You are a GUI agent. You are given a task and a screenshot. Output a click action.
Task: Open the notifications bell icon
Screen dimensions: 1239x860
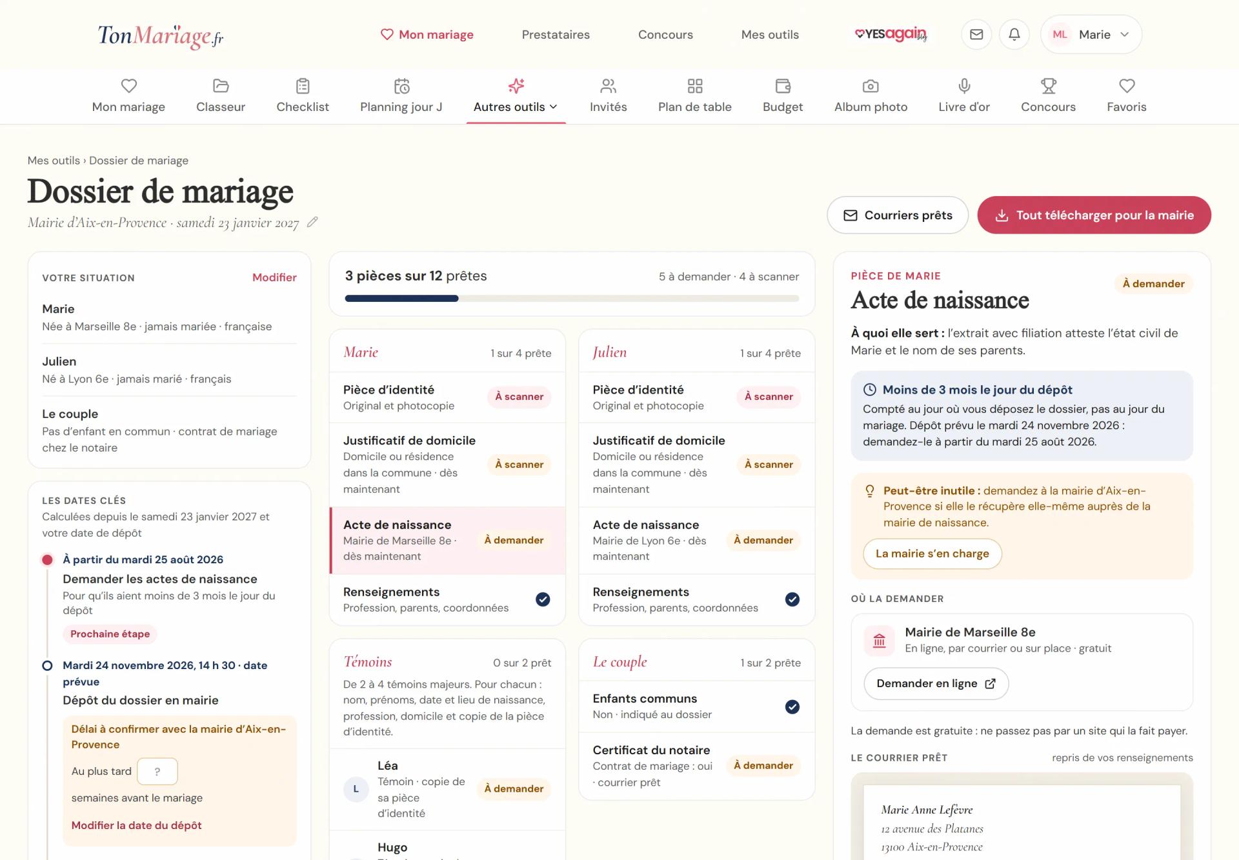1014,34
